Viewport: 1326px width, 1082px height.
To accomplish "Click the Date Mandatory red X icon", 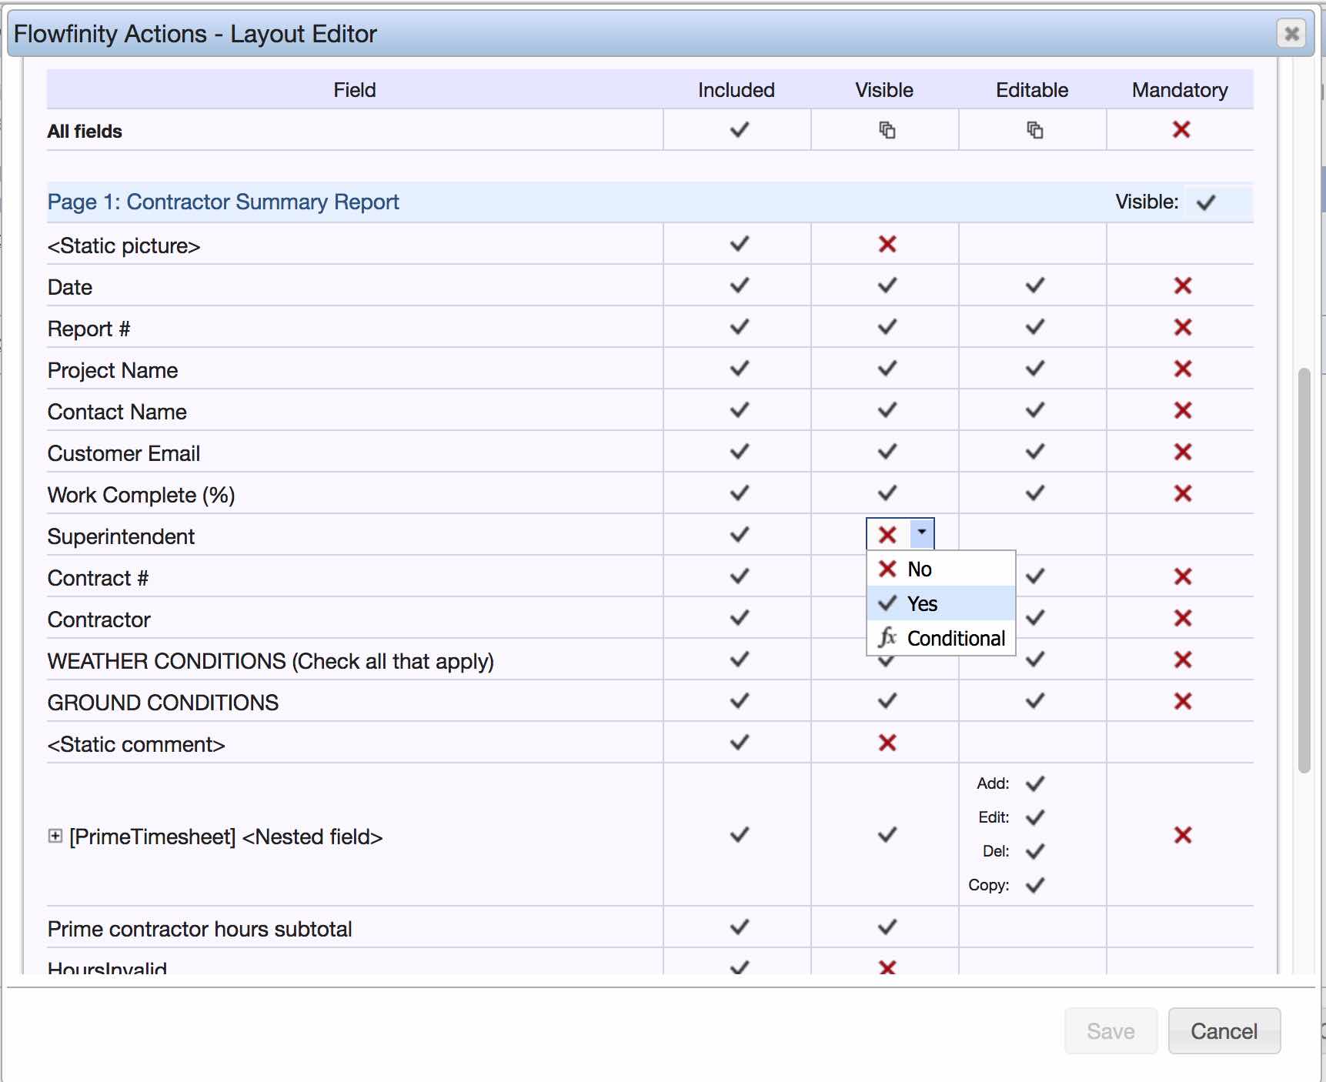I will [1182, 286].
